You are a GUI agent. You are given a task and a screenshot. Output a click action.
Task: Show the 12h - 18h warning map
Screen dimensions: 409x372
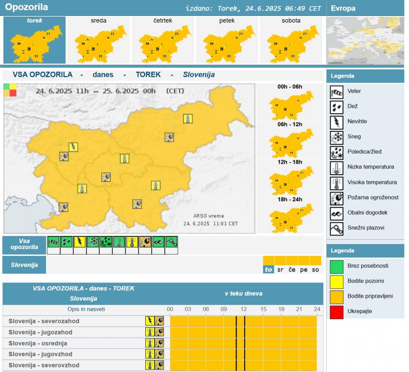tap(290, 178)
